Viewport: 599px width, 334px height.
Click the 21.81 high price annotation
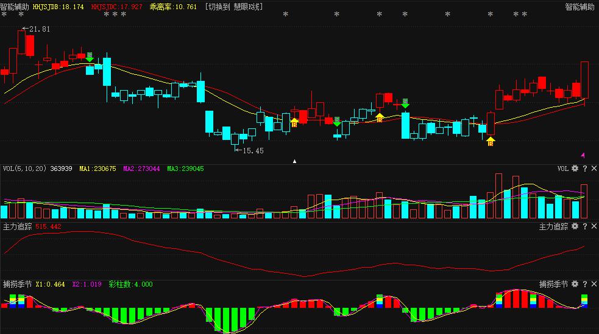click(x=37, y=29)
